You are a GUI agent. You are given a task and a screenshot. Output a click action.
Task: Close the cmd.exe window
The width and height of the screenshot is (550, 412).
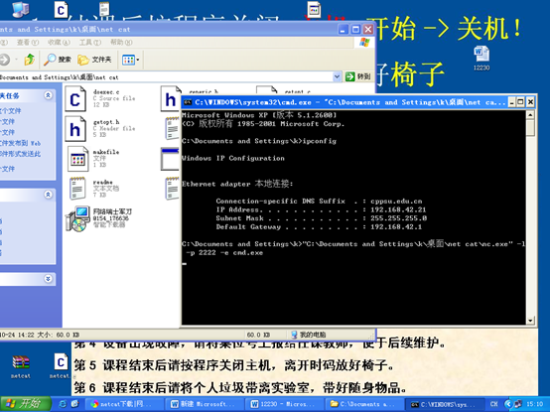click(x=531, y=102)
